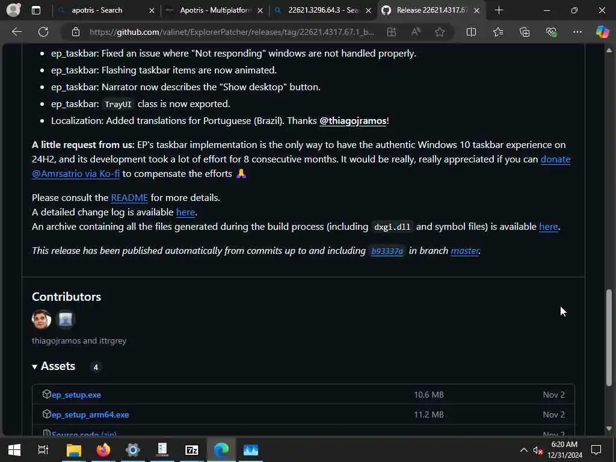Open the Favorites list
616x462 pixels.
(x=498, y=32)
